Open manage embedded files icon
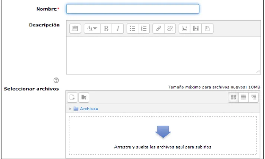Screen dimensions: 265x159 (x=207, y=28)
